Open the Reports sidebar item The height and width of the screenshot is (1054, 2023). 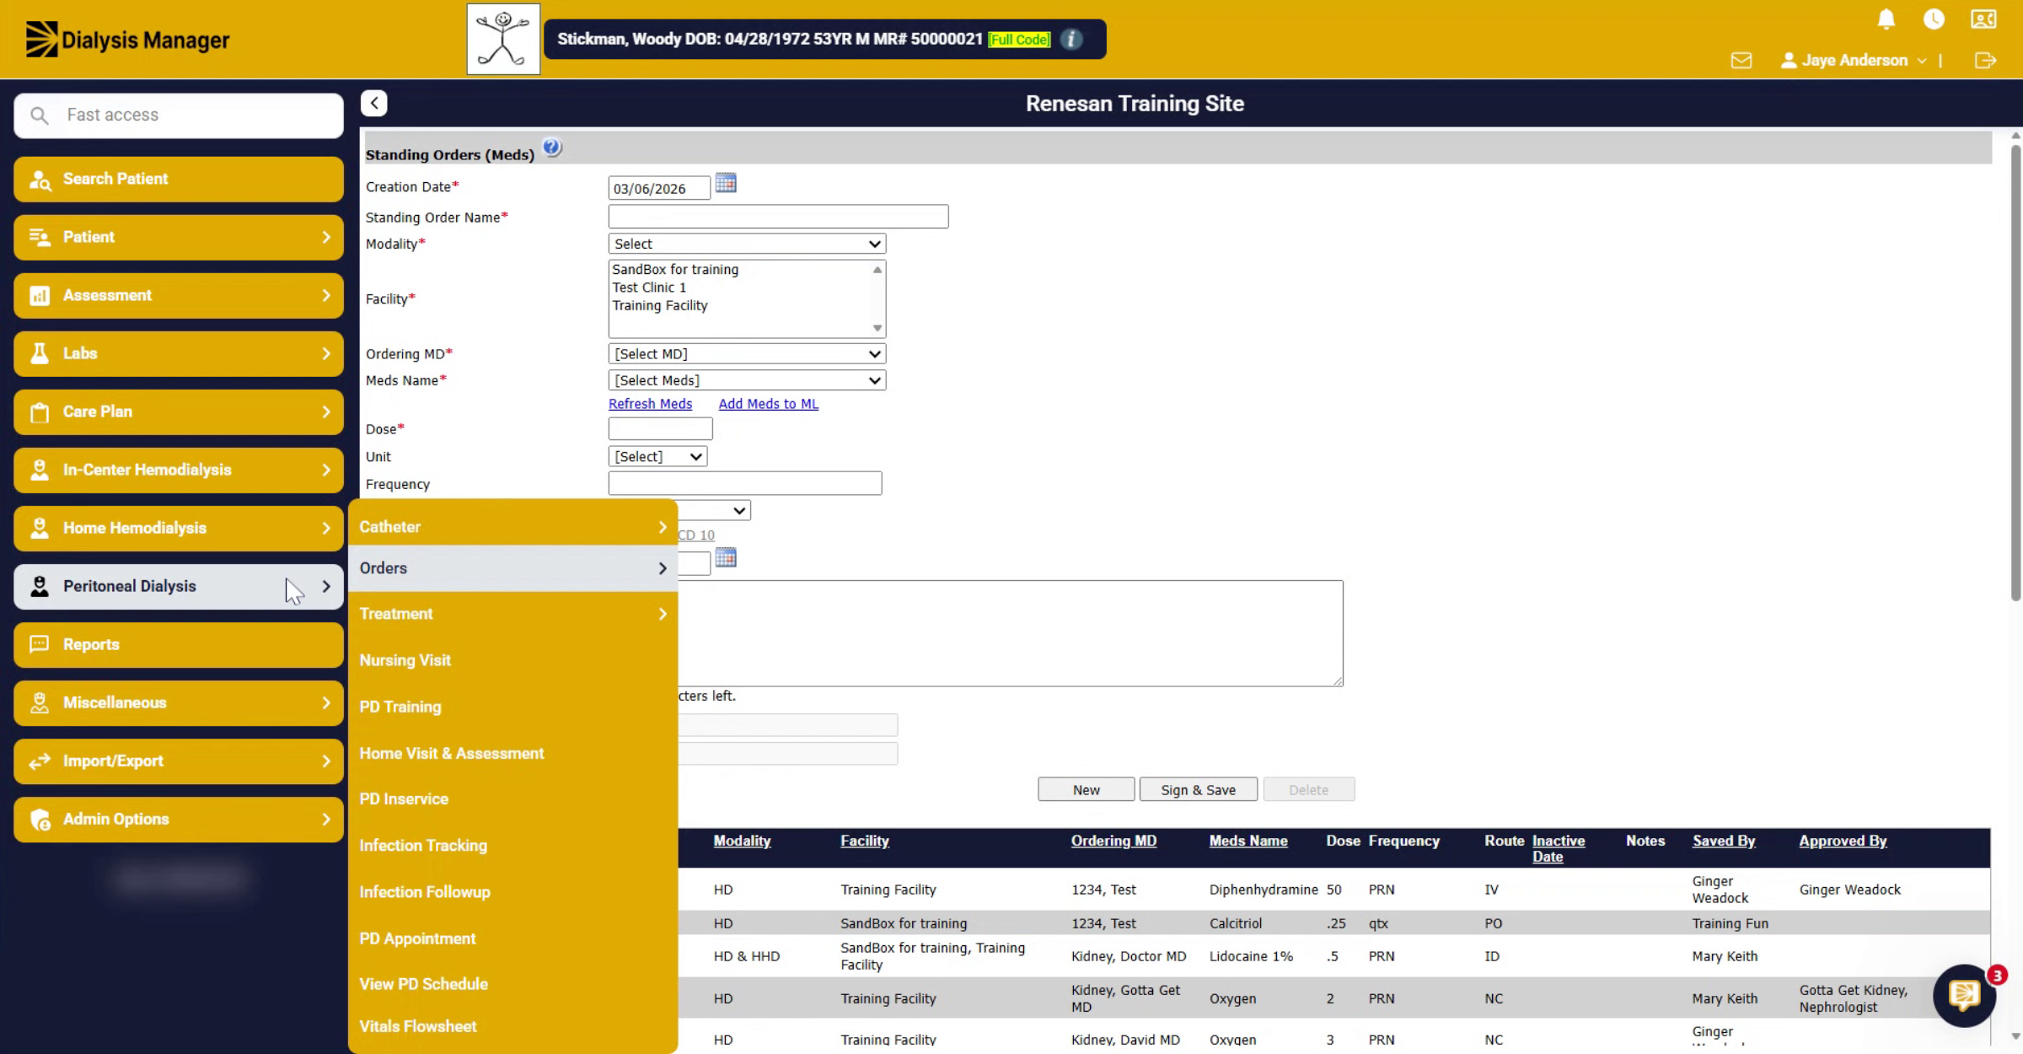179,644
